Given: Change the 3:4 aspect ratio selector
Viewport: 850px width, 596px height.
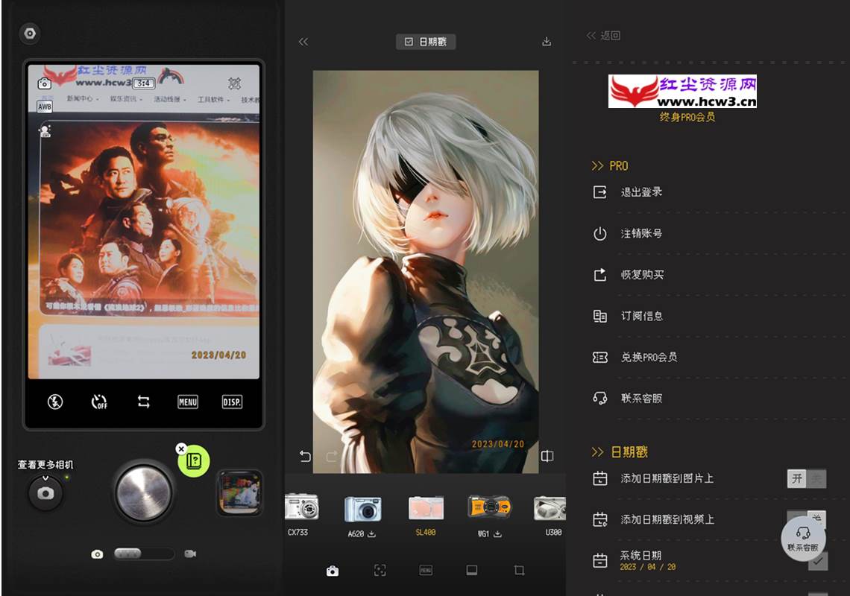Looking at the screenshot, I should point(145,83).
